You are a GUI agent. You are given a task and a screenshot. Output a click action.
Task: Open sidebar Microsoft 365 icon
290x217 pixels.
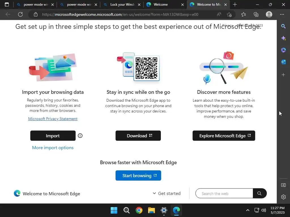tap(283, 50)
